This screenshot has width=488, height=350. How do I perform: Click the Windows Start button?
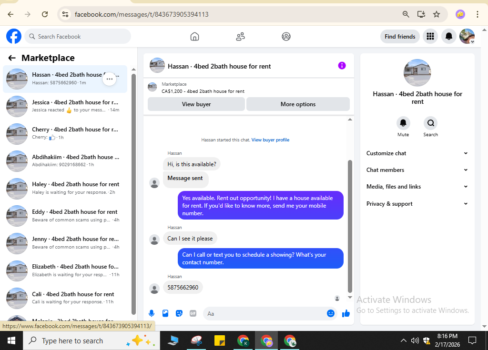(11, 340)
